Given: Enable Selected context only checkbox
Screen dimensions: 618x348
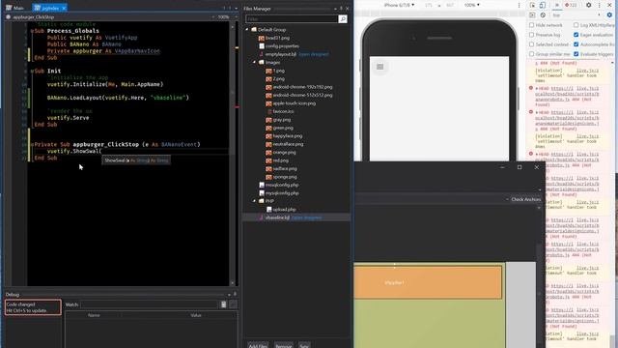Looking at the screenshot, I should (x=532, y=44).
